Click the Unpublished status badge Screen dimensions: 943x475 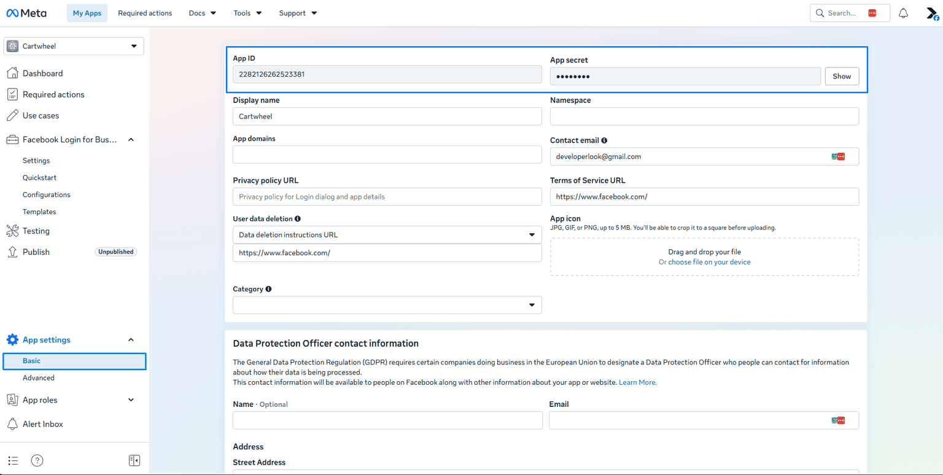(x=116, y=252)
